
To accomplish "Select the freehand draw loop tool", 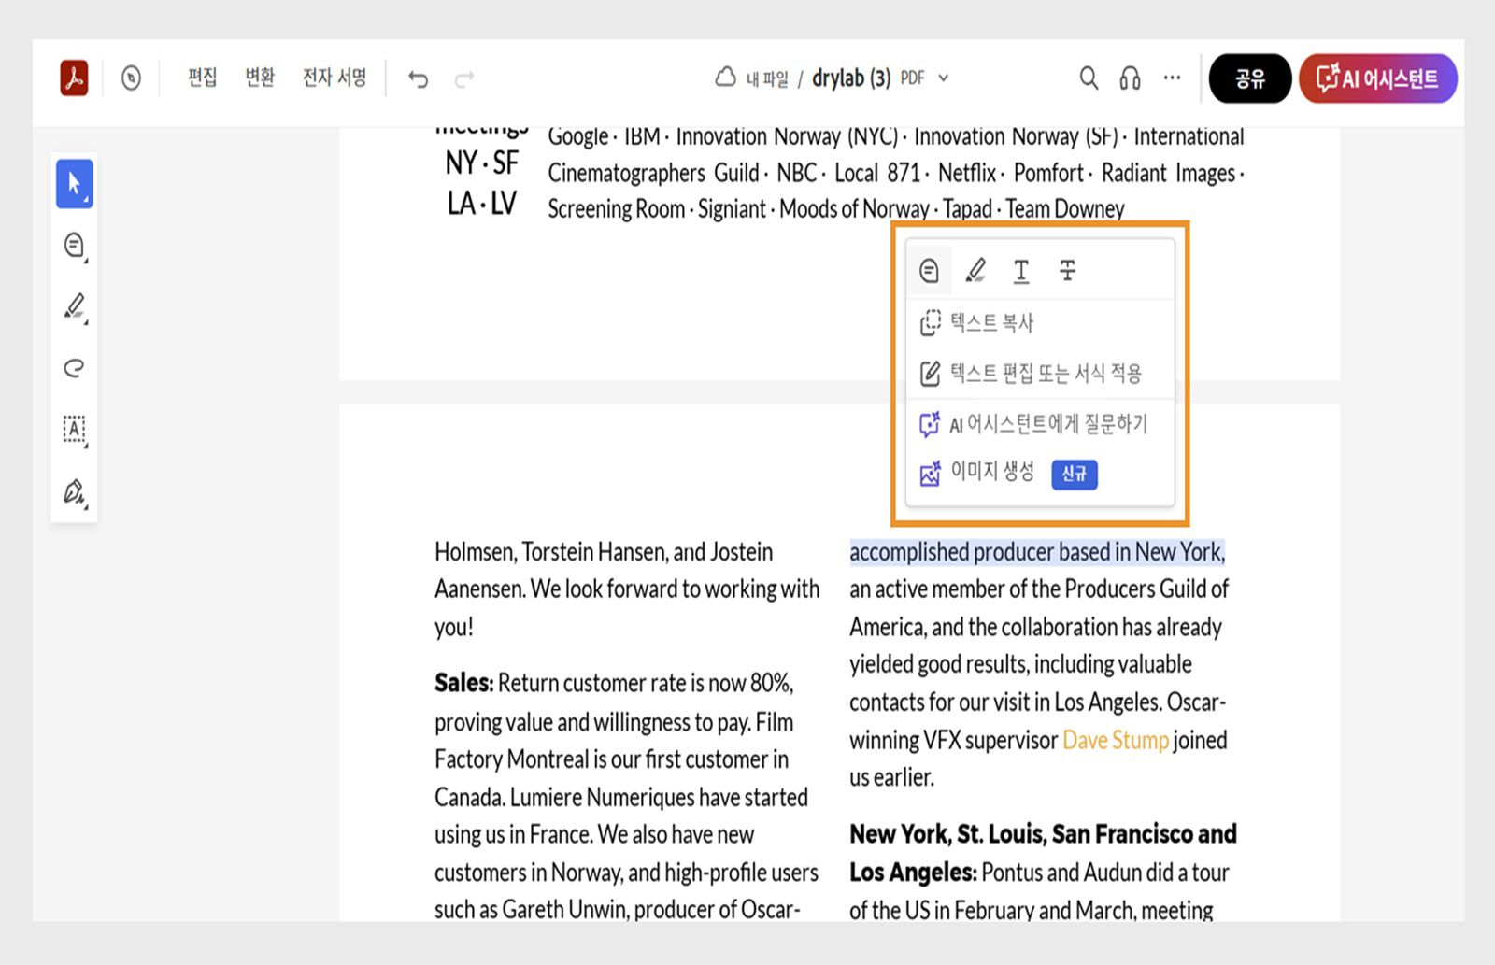I will [x=74, y=367].
